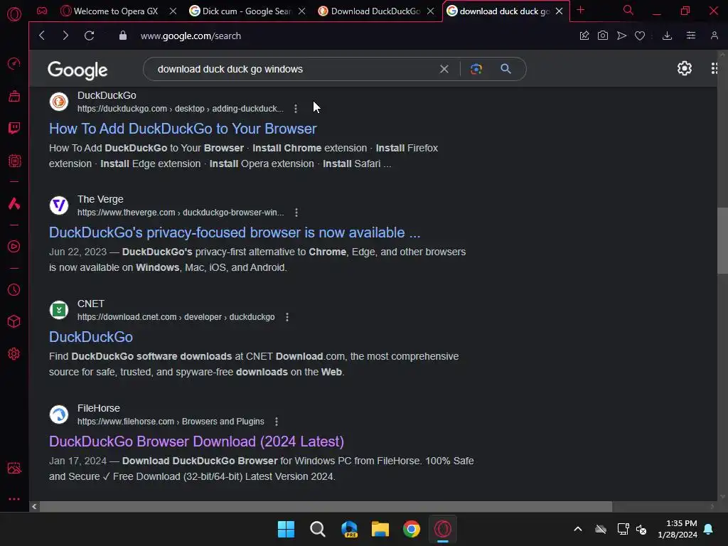Open GX Cleaner sidebar icon

pos(14,96)
